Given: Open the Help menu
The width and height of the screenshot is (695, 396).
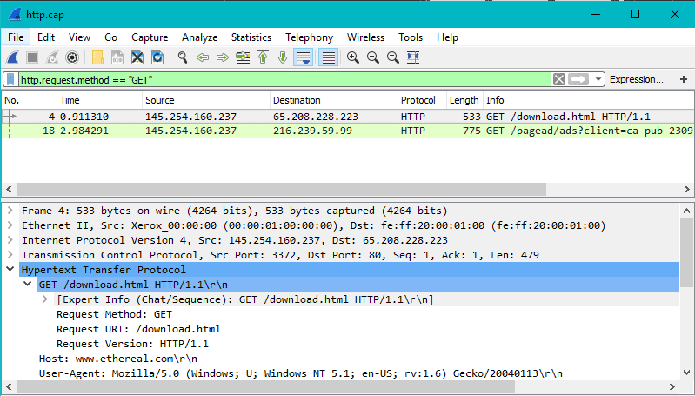Looking at the screenshot, I should click(x=447, y=37).
